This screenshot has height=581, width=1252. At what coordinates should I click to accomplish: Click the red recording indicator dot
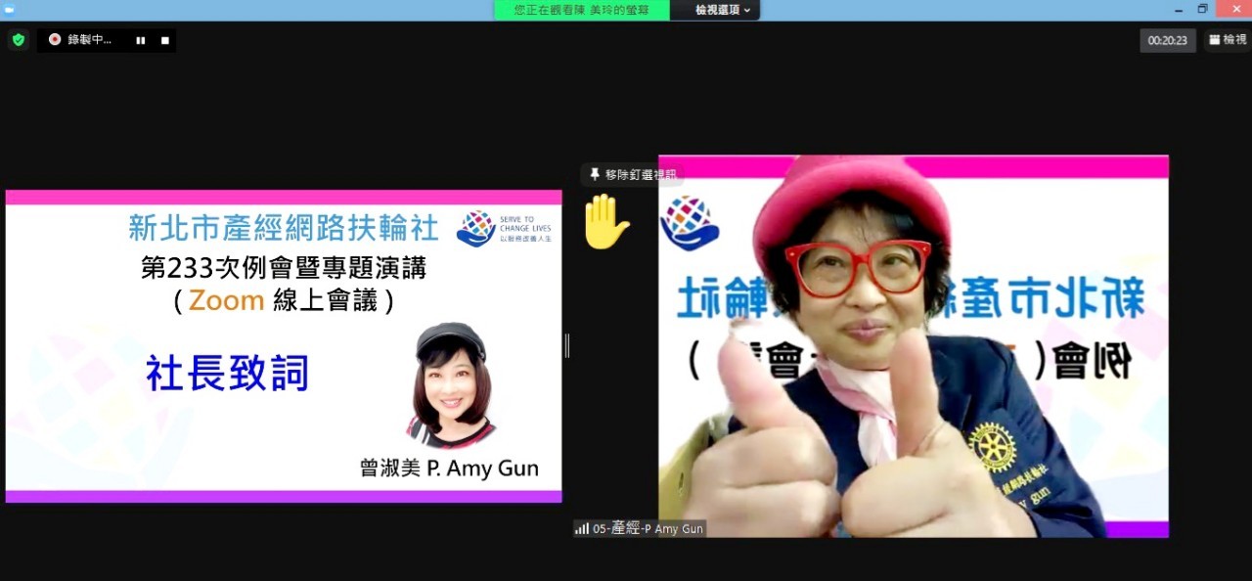tap(55, 40)
